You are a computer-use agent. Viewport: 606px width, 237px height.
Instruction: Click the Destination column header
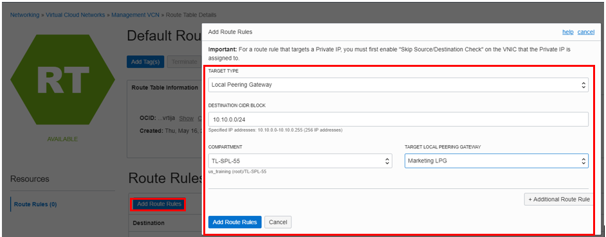[149, 223]
